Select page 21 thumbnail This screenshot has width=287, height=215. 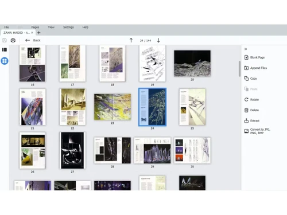tap(33, 107)
